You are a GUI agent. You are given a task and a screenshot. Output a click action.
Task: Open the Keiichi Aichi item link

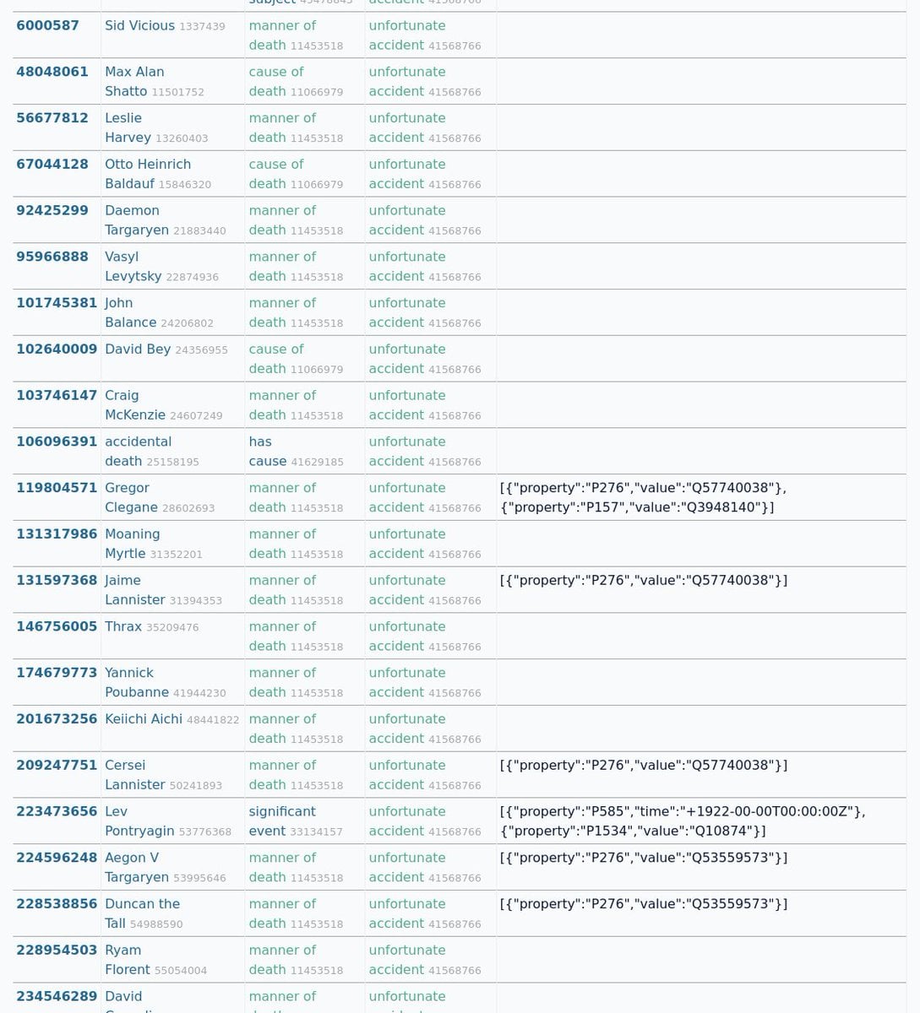tap(143, 719)
